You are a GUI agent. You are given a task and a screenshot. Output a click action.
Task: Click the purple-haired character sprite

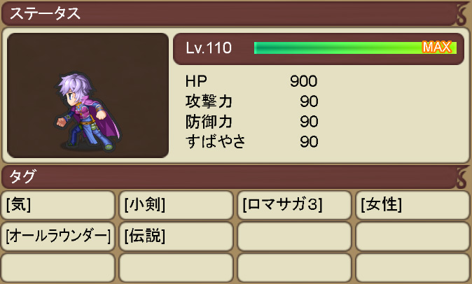coord(88,112)
